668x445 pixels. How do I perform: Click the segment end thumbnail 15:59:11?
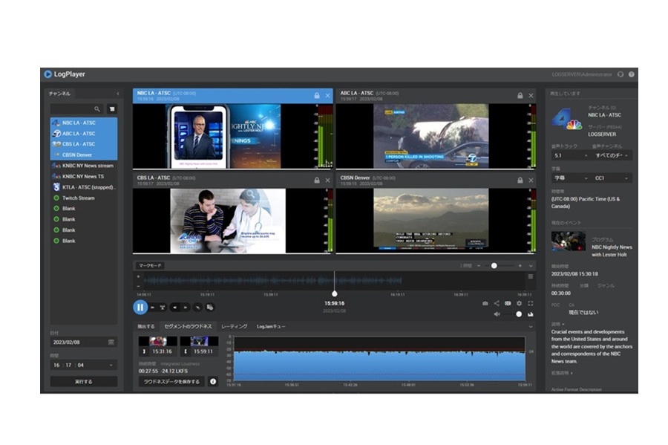[x=199, y=346]
